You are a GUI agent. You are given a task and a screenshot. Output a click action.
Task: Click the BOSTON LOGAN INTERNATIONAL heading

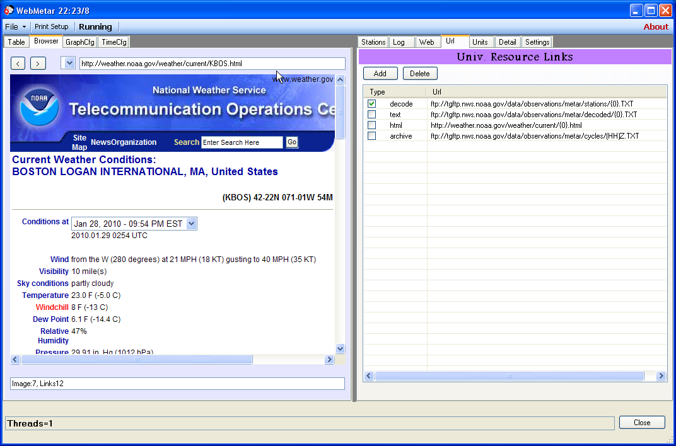coord(145,172)
